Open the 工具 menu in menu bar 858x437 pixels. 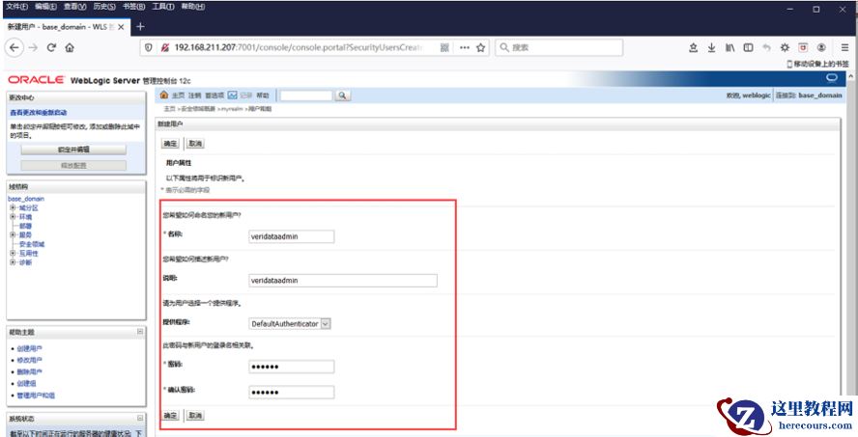click(x=162, y=7)
